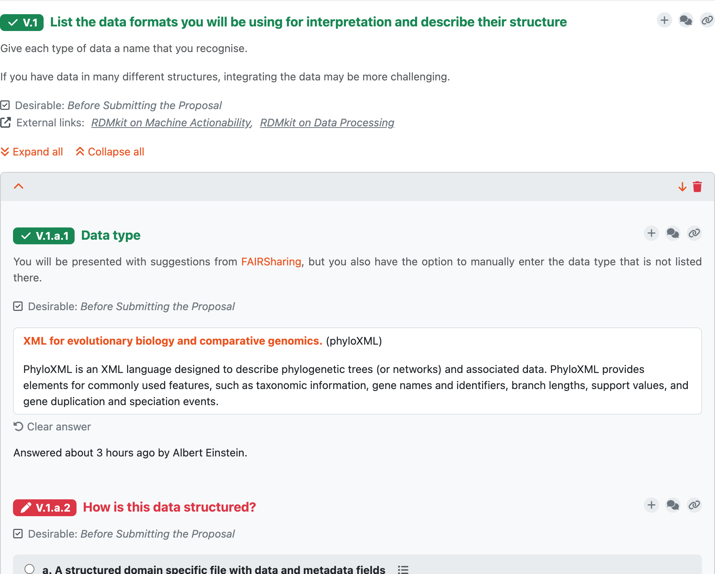
Task: Click the Data type heading
Action: click(111, 235)
